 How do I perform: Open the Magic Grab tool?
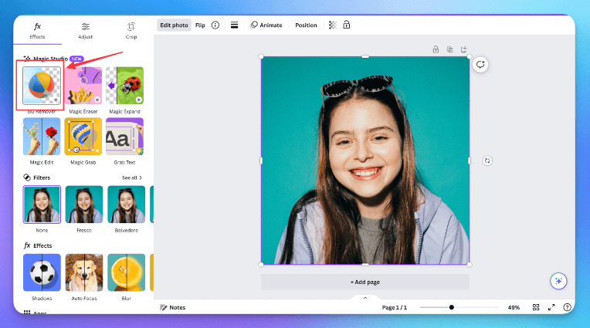pos(83,137)
